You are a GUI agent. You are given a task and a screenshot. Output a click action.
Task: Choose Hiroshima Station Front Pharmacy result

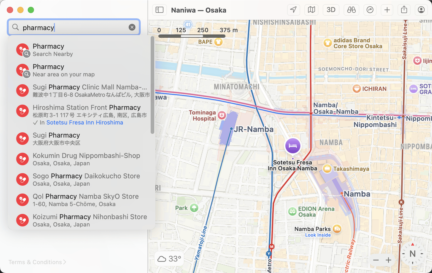point(81,115)
